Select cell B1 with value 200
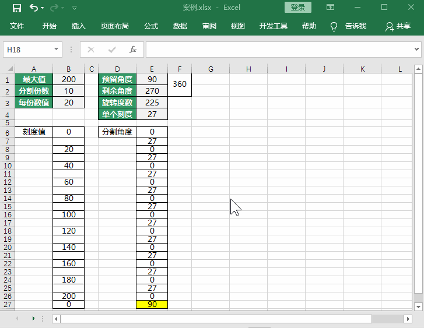 [69, 79]
